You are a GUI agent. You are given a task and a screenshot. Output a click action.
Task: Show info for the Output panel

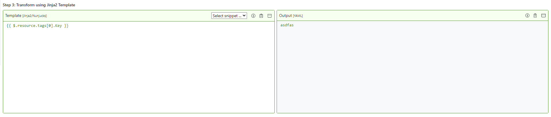click(x=527, y=15)
